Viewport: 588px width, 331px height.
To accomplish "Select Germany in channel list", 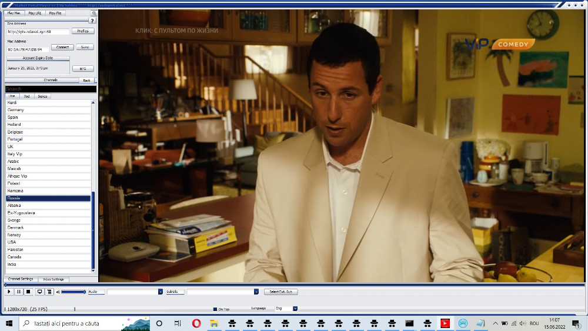I will tap(48, 110).
